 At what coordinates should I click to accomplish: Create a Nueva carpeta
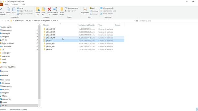(x=62, y=11)
